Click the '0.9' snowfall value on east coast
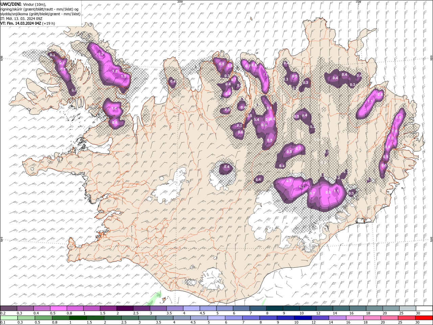433x325 pixels. 388,147
